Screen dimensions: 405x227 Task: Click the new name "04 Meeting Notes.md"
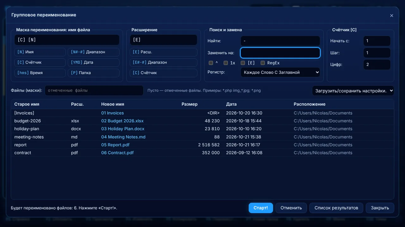click(123, 137)
